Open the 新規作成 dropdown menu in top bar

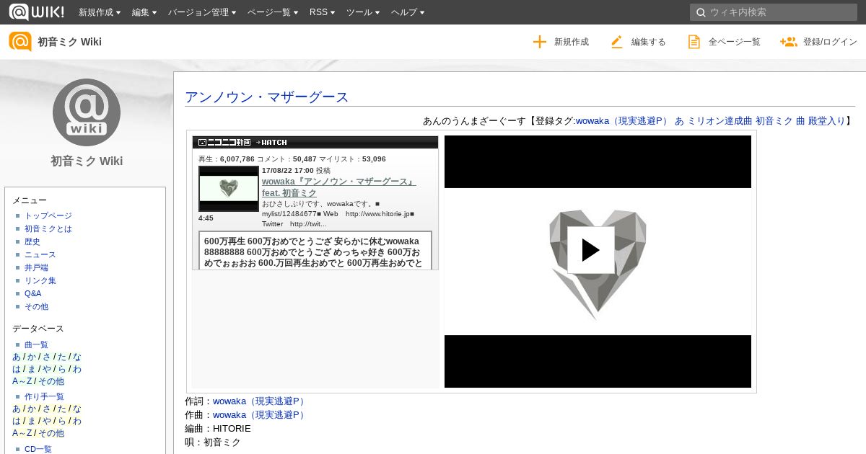(x=100, y=12)
